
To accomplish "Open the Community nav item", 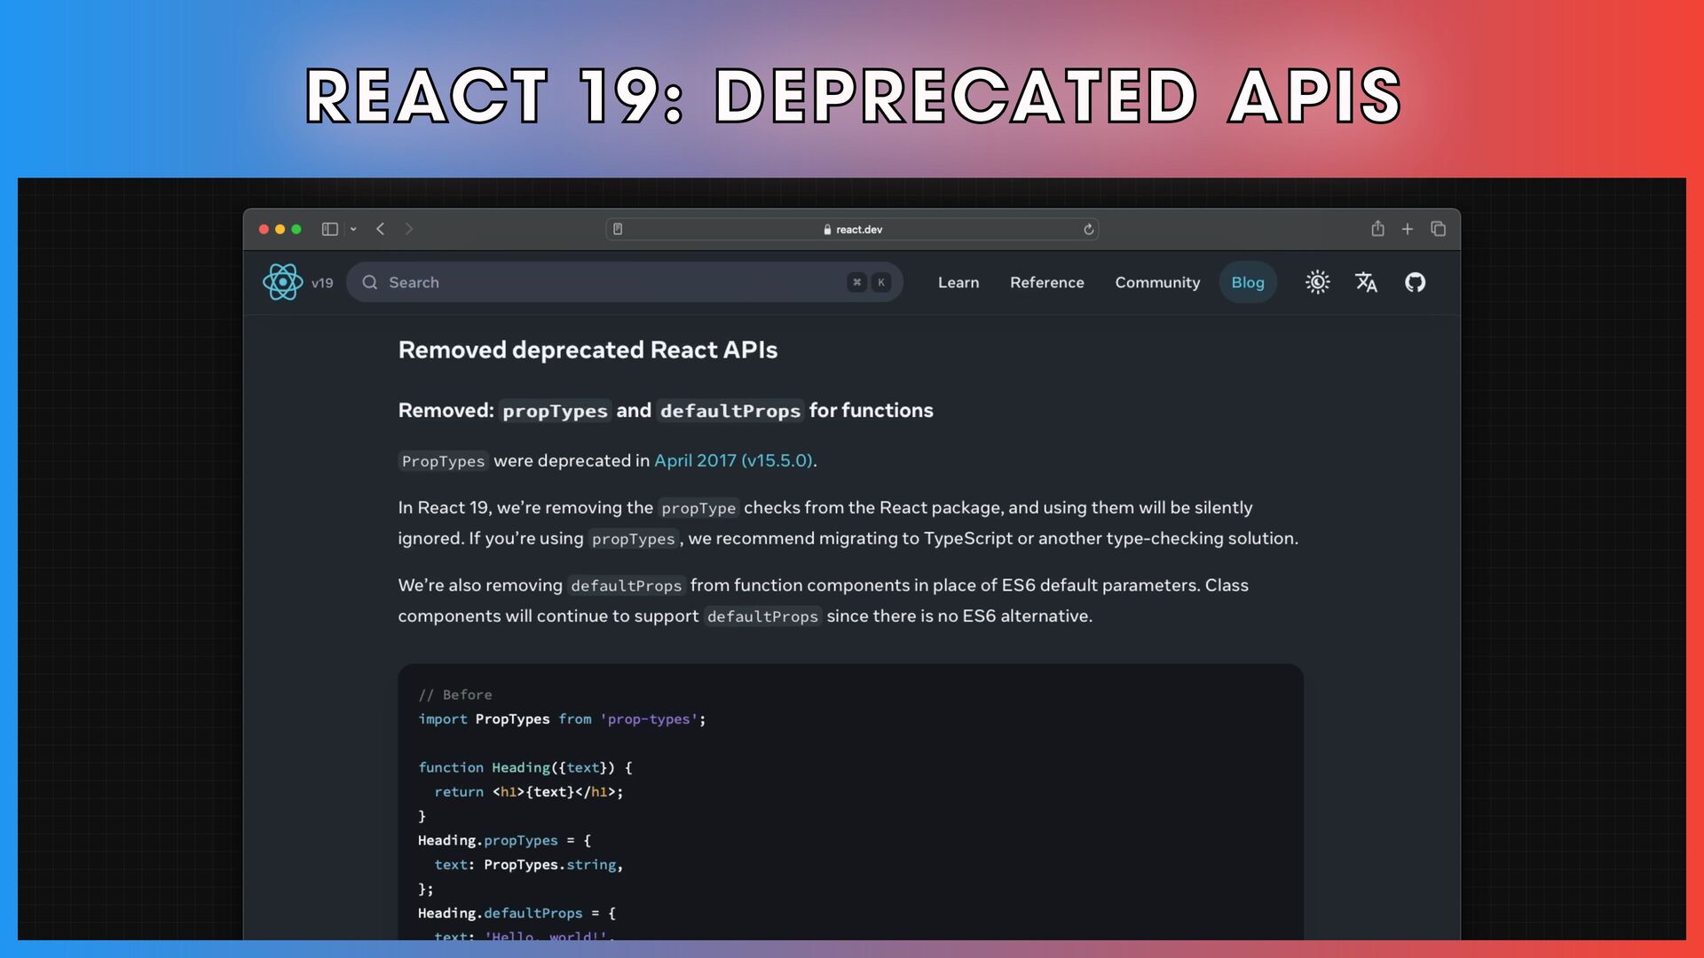I will pos(1157,282).
